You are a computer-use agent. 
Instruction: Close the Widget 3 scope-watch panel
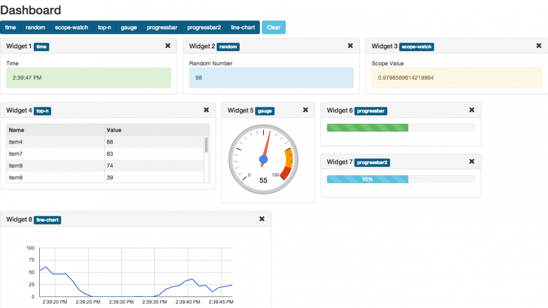[x=539, y=46]
